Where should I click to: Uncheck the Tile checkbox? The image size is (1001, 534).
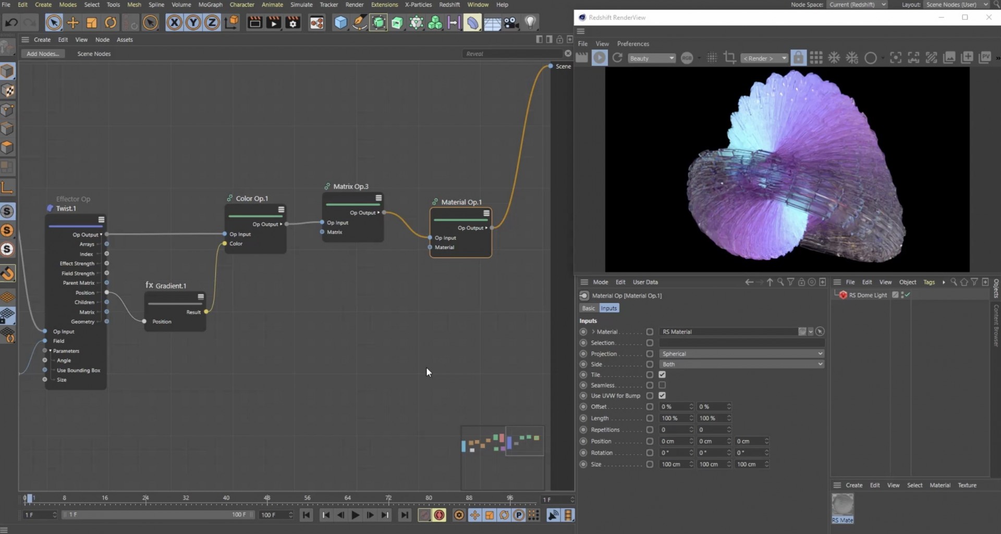coord(662,375)
